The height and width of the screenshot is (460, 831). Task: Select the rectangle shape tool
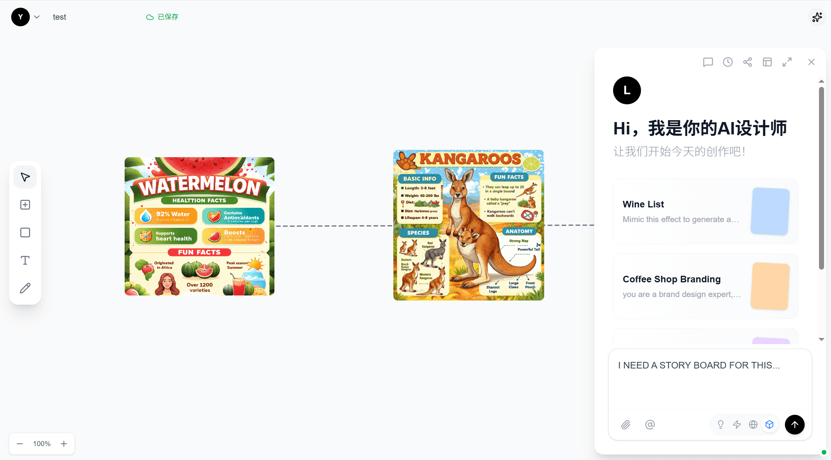click(x=25, y=233)
